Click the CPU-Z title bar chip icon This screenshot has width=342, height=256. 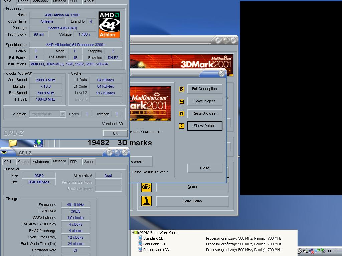click(4, 152)
